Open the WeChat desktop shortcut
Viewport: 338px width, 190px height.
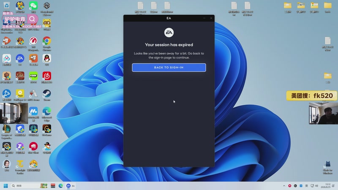point(33,5)
